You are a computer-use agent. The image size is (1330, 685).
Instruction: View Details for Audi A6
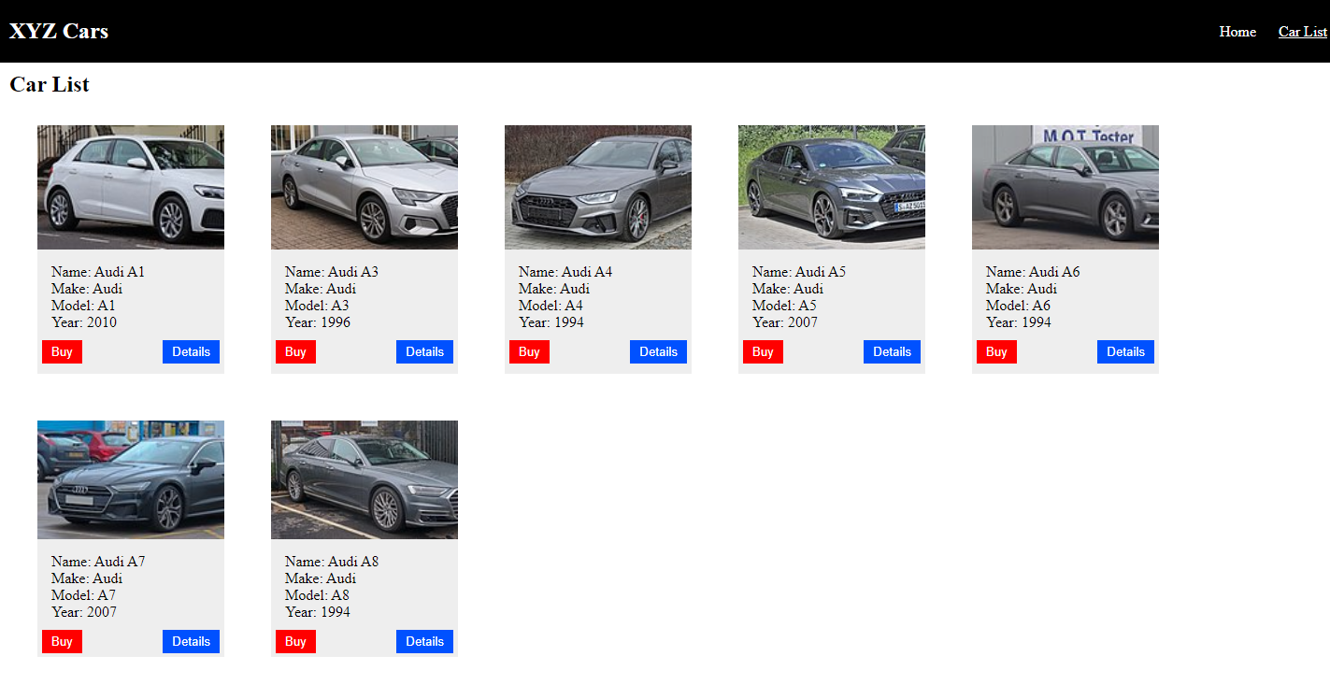[x=1125, y=351]
